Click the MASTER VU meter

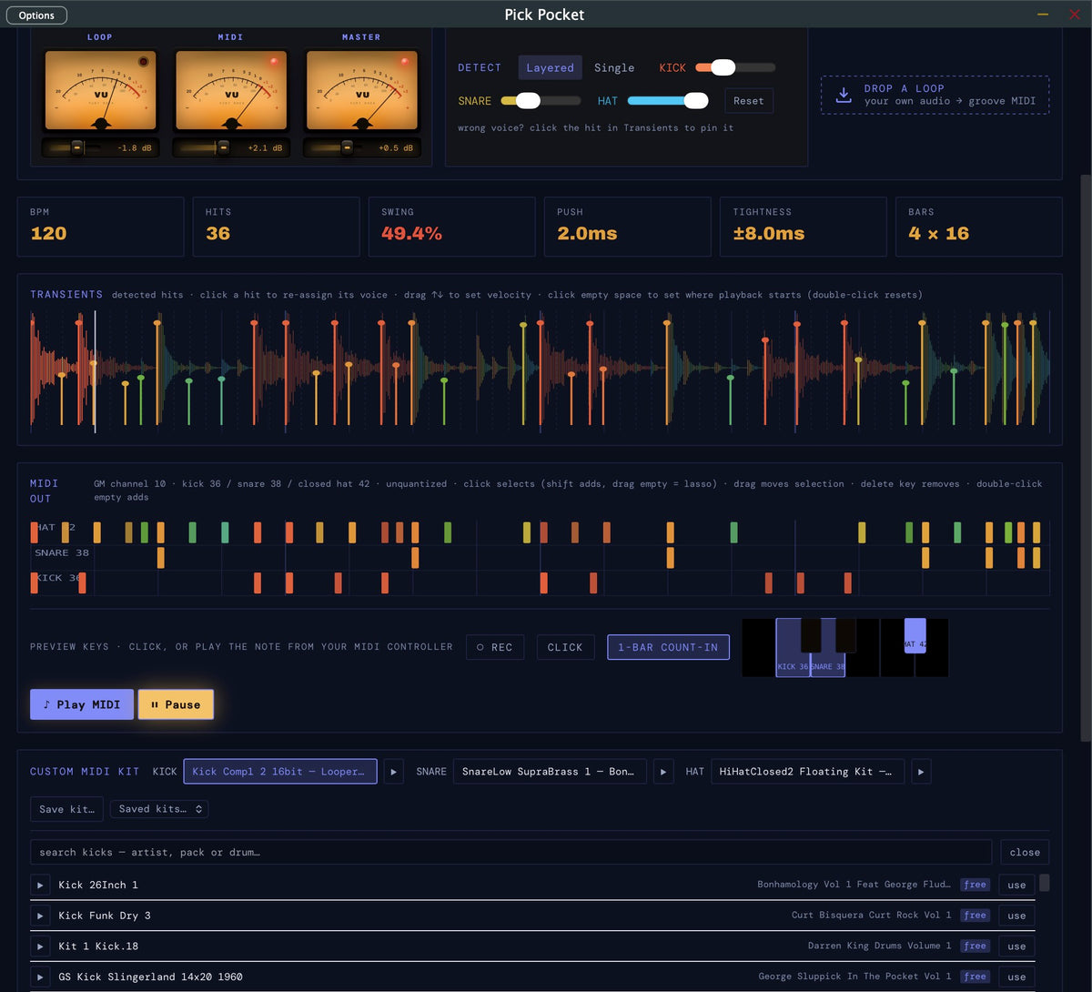click(x=362, y=91)
